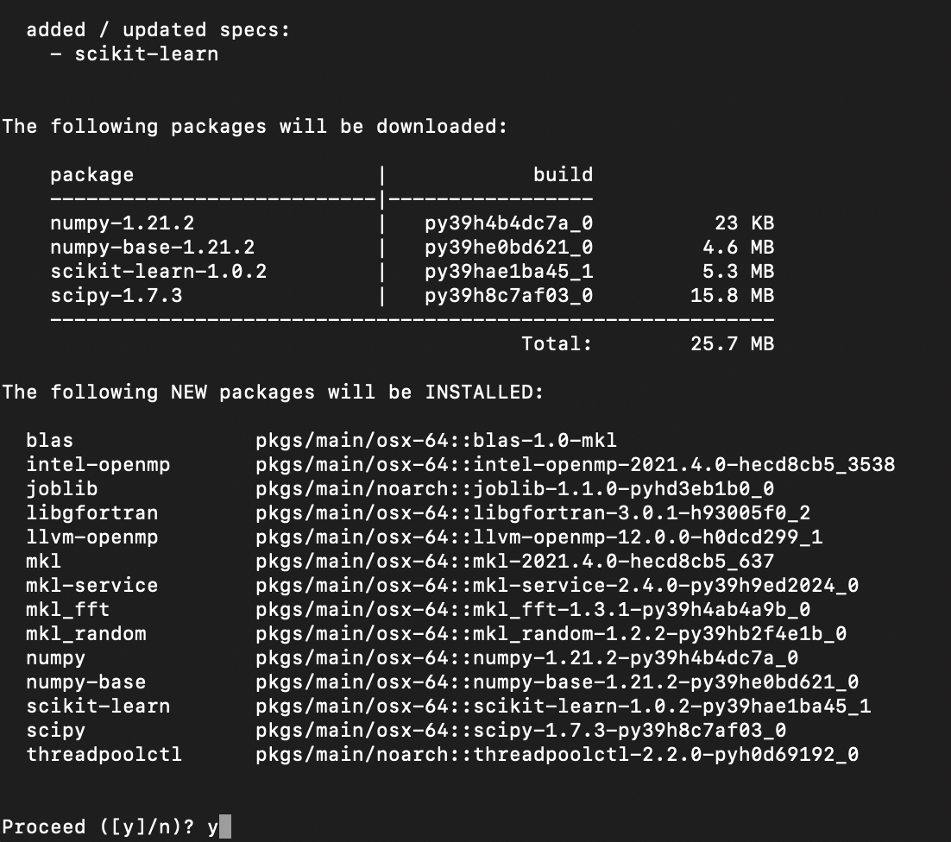The width and height of the screenshot is (951, 842).
Task: Click the blas package name
Action: pyautogui.click(x=50, y=441)
